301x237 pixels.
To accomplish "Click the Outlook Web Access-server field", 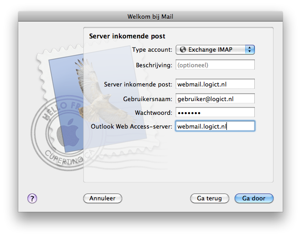I will point(215,126).
